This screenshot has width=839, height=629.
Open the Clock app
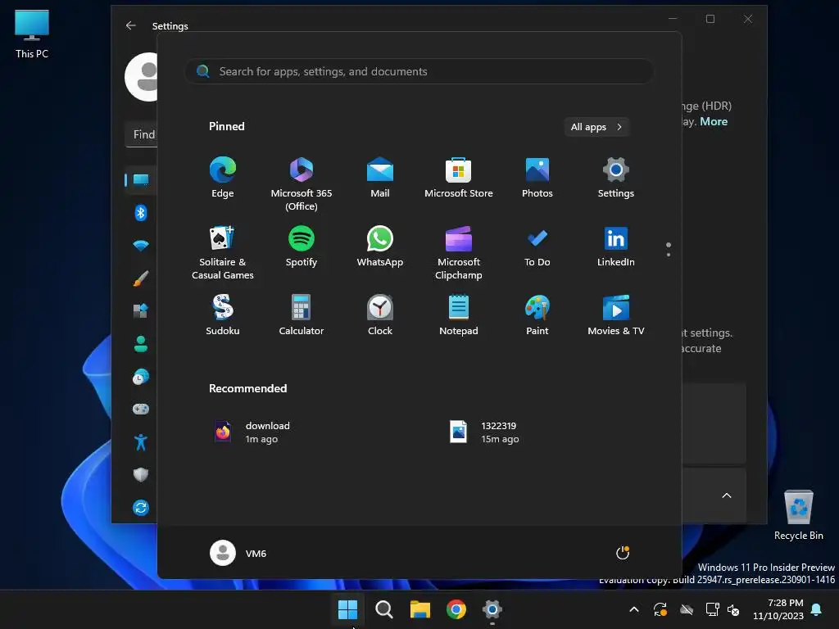coord(380,315)
